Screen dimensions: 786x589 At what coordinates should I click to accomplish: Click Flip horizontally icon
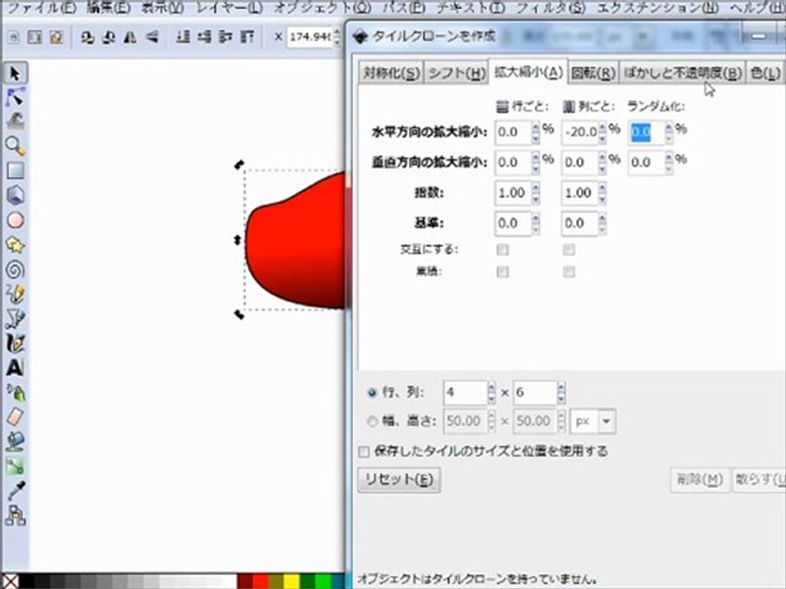click(130, 37)
